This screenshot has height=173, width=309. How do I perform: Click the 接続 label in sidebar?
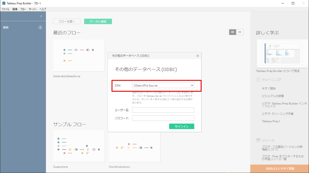pyautogui.click(x=6, y=27)
